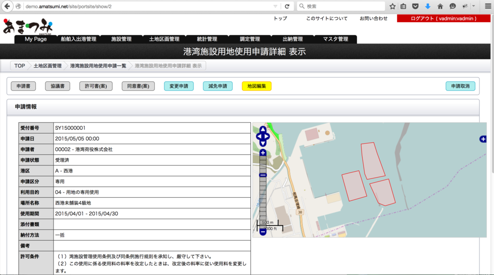Select the left red plot on map

pos(354,186)
